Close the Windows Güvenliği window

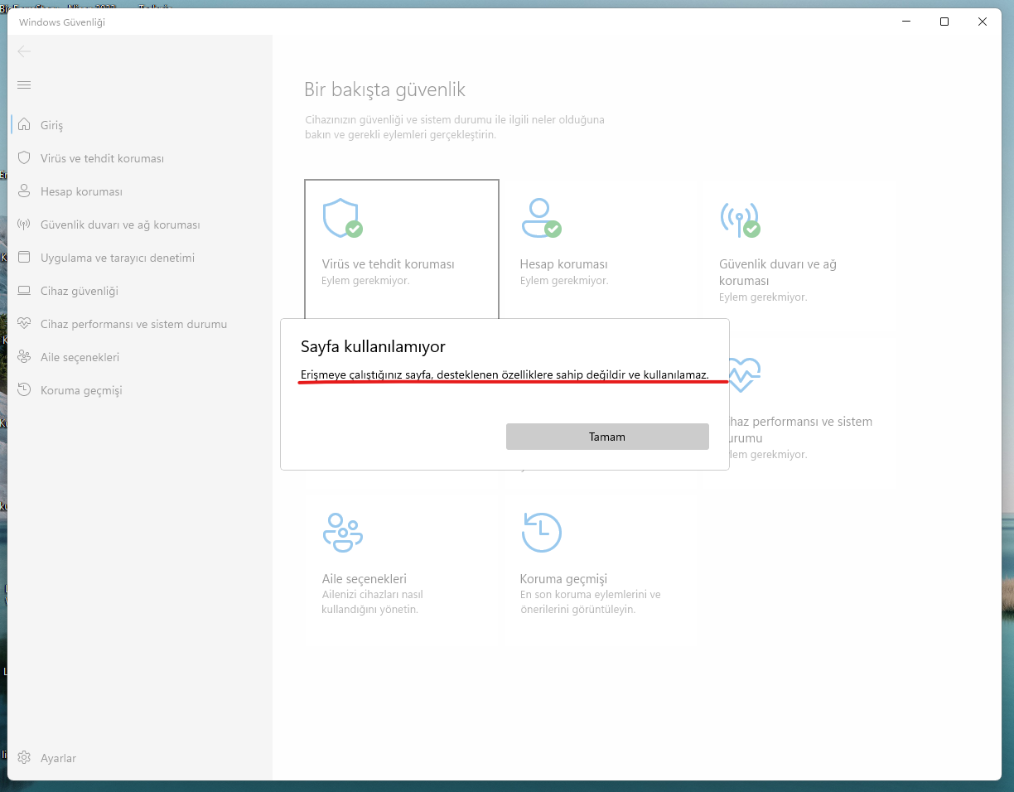(x=983, y=22)
